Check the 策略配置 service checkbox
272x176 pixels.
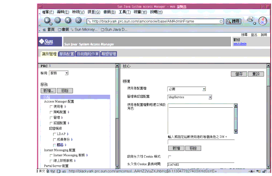coord(51,112)
